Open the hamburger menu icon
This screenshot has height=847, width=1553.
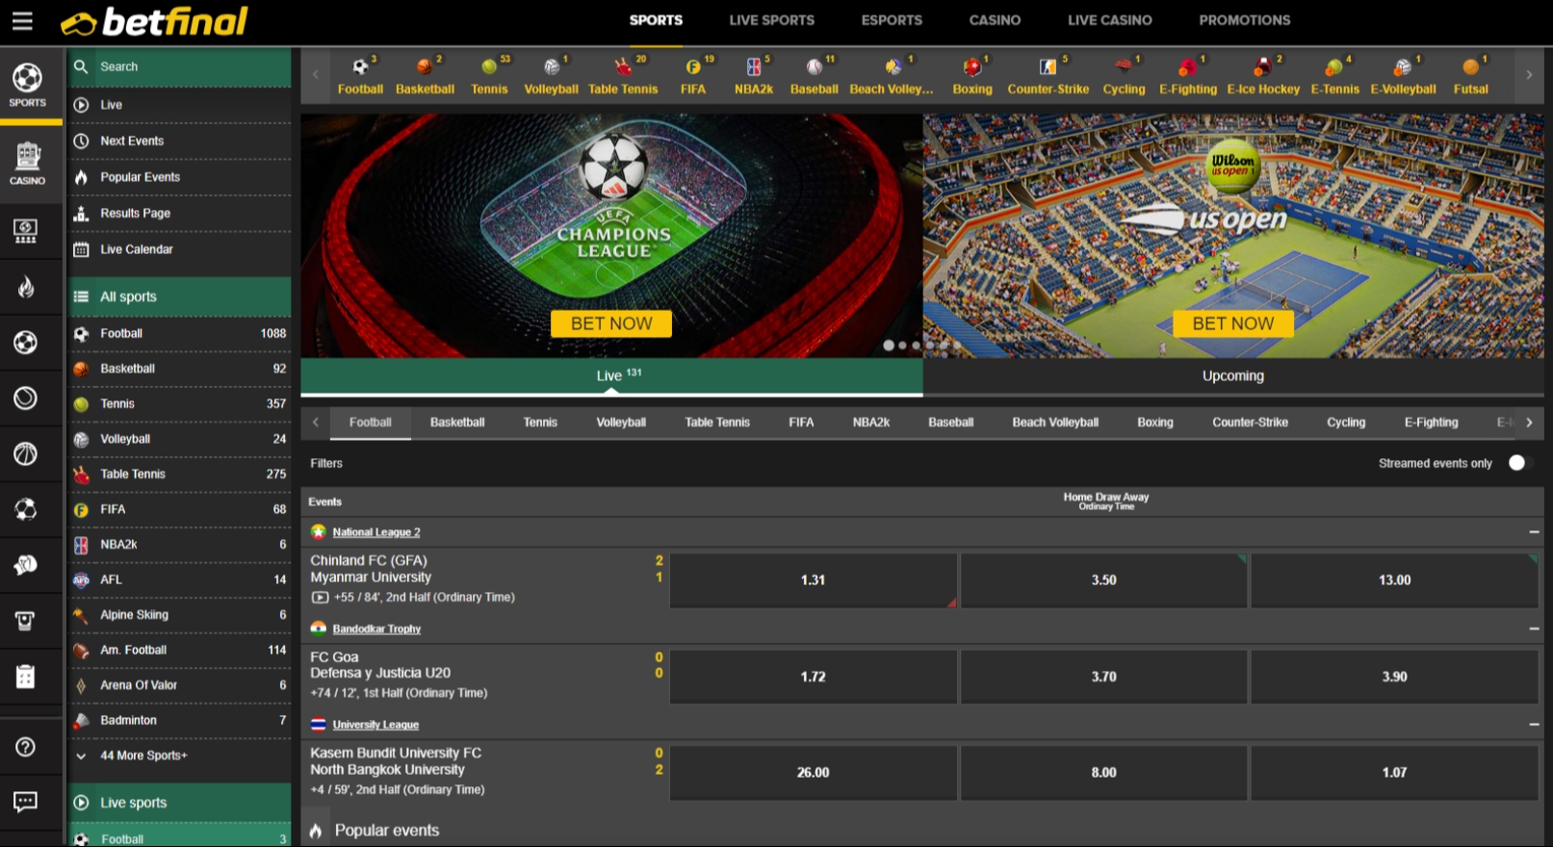click(22, 20)
